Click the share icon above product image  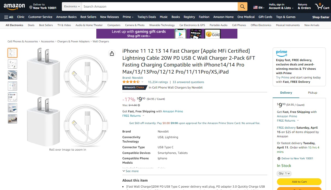click(112, 53)
